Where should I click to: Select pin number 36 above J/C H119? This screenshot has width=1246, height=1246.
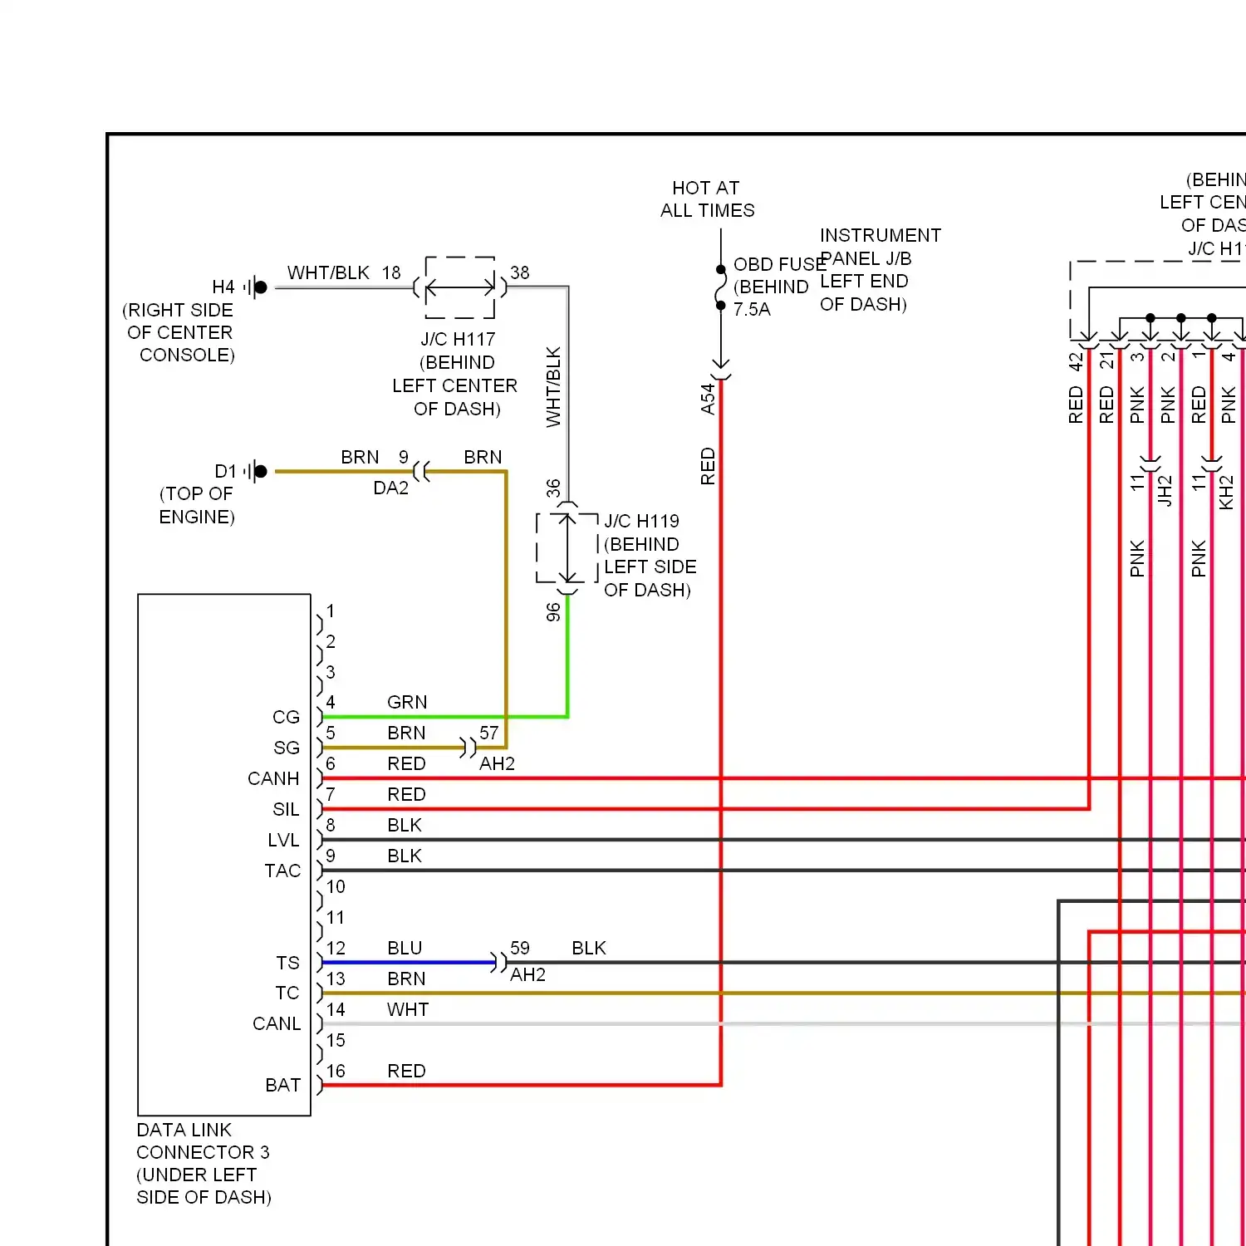(x=553, y=488)
